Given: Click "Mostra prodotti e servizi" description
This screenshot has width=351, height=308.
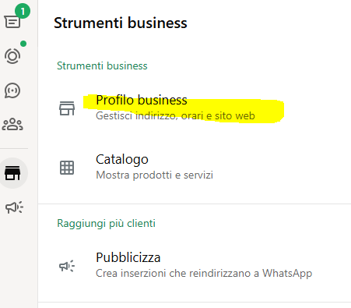Looking at the screenshot, I should pos(155,175).
